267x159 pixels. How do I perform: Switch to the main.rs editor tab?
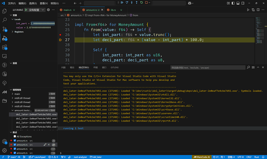pos(67,10)
